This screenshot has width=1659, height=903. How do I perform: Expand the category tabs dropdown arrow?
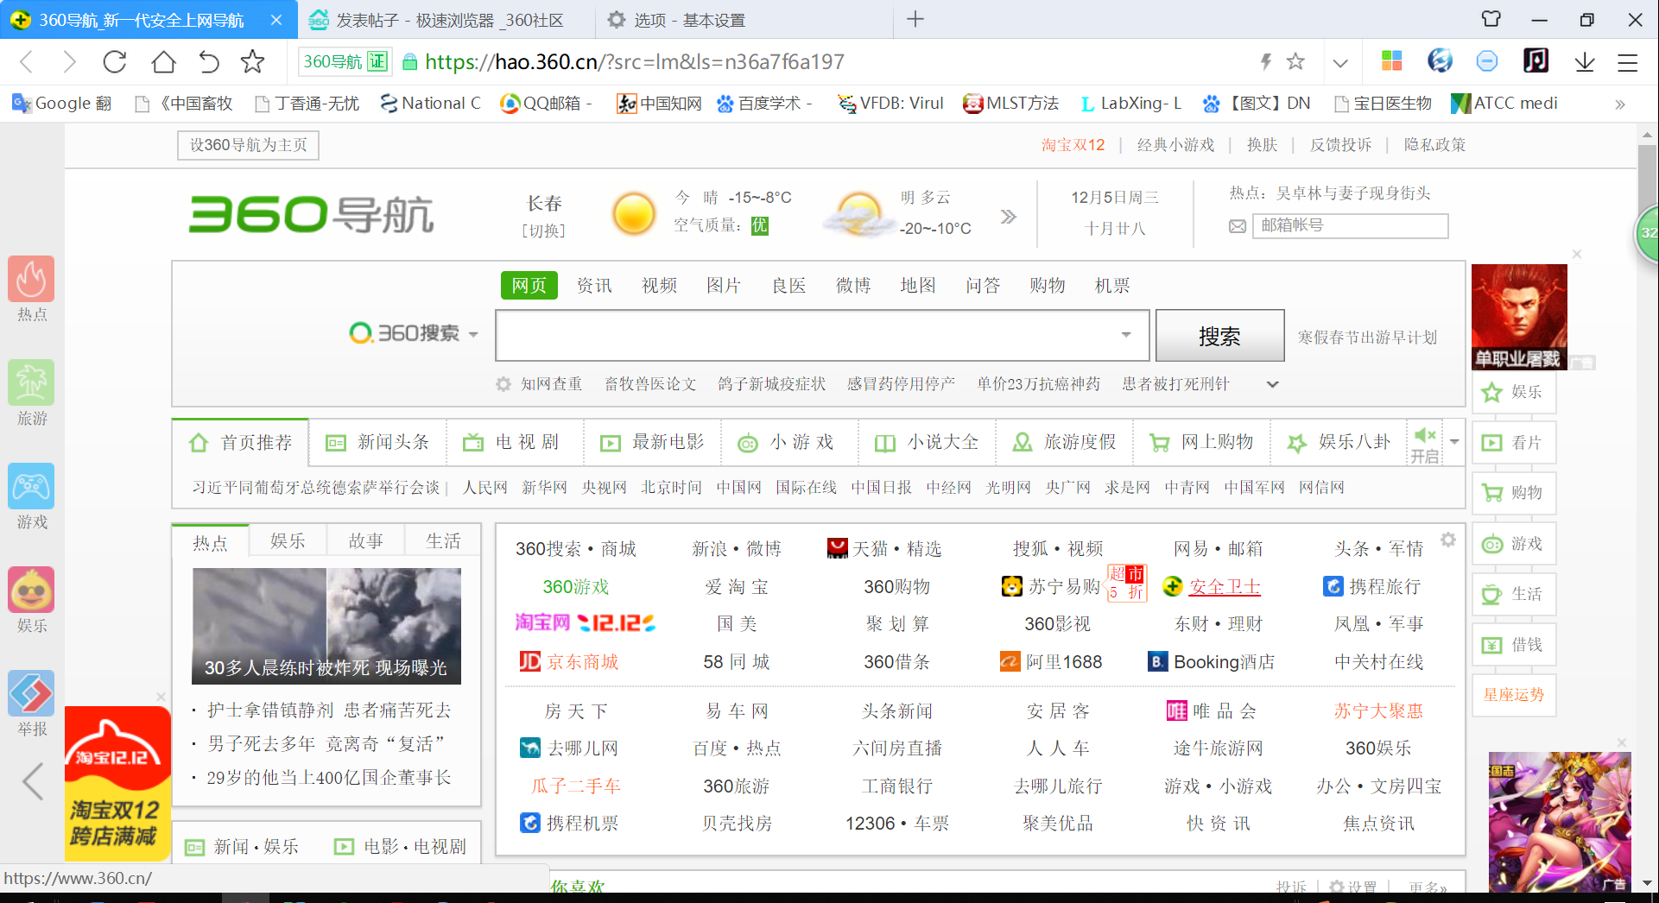click(1454, 442)
